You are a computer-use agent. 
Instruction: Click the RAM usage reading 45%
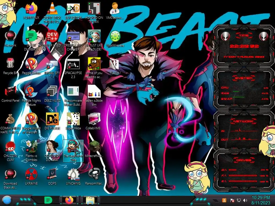[x=265, y=93]
